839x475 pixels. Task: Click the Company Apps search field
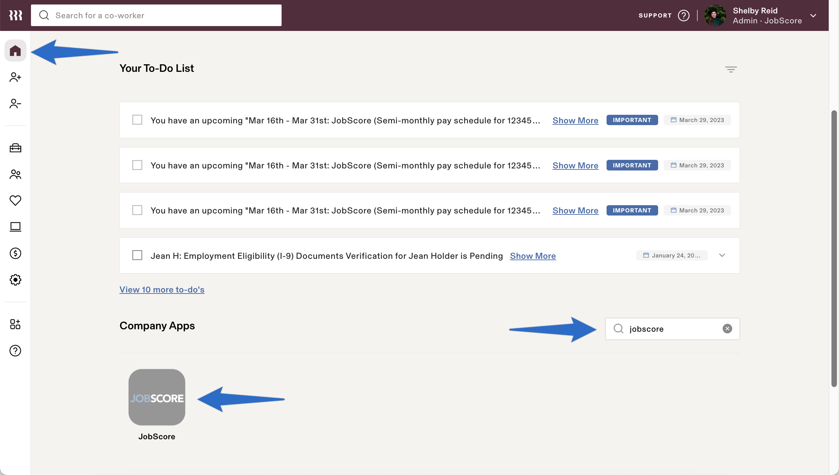(672, 329)
